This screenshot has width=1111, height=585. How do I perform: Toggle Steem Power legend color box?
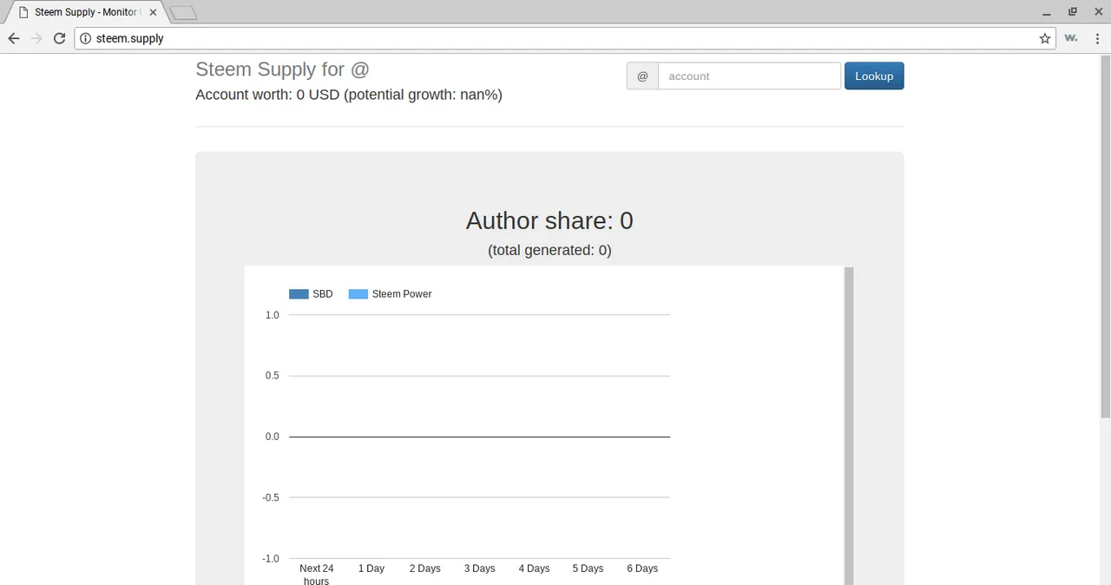(358, 294)
